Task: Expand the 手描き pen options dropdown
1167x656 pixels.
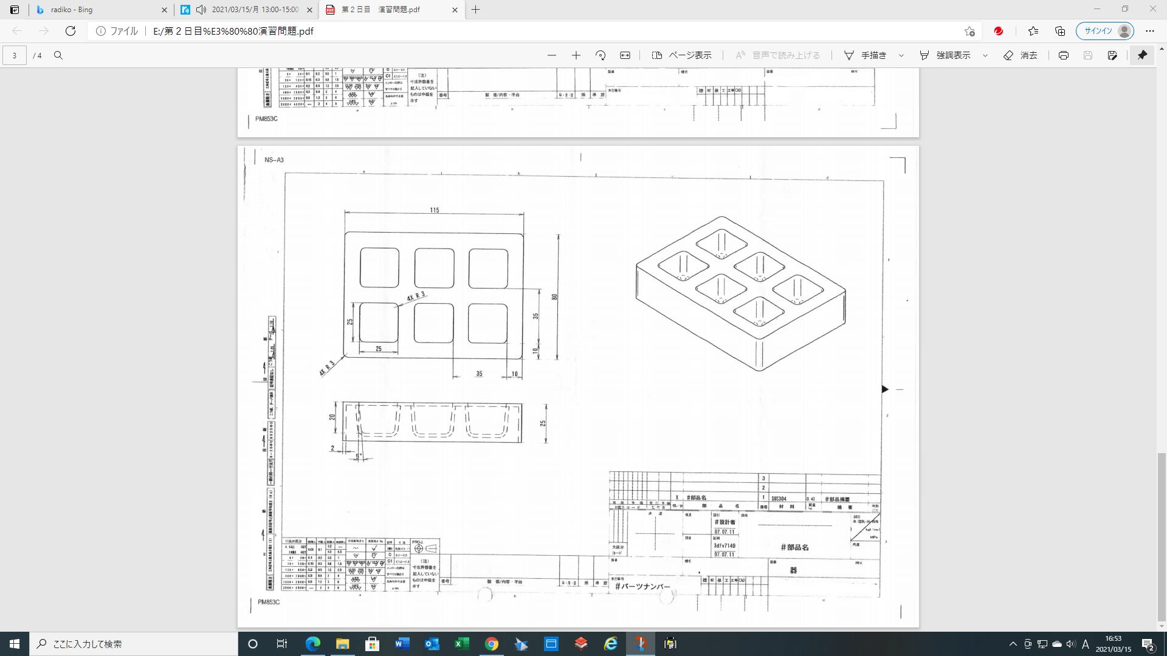Action: (x=901, y=55)
